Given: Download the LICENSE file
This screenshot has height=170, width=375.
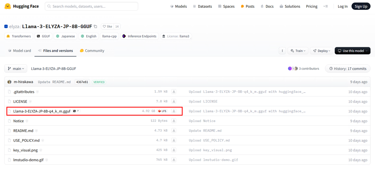Looking at the screenshot, I should pyautogui.click(x=174, y=101).
